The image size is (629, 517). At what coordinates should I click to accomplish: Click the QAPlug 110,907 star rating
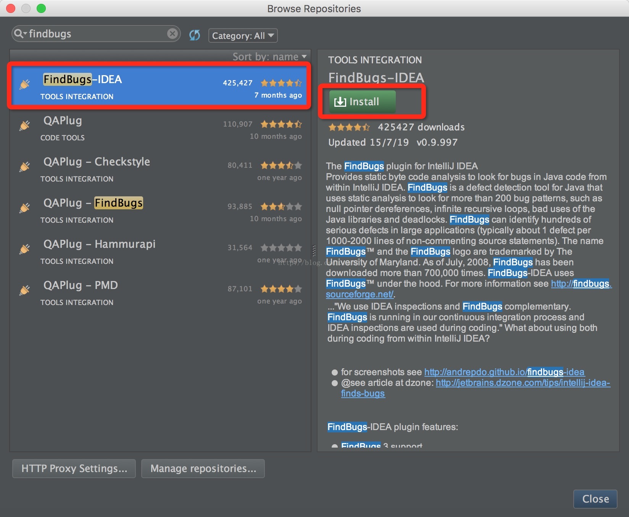281,124
